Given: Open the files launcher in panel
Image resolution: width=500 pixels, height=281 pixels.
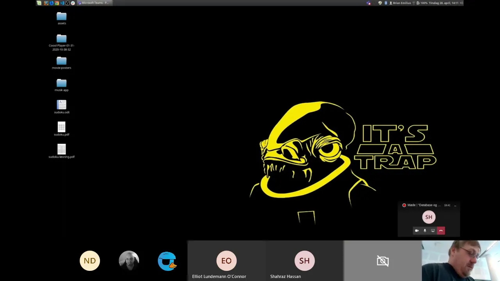Looking at the screenshot, I should pyautogui.click(x=46, y=3).
